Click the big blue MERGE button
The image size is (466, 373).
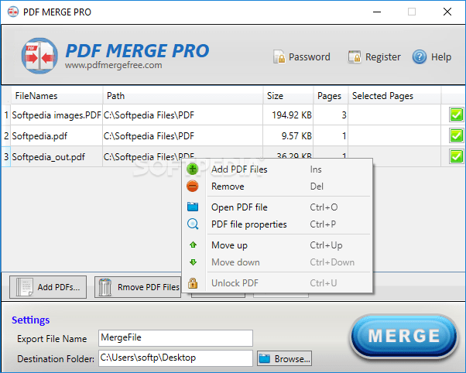click(x=404, y=336)
